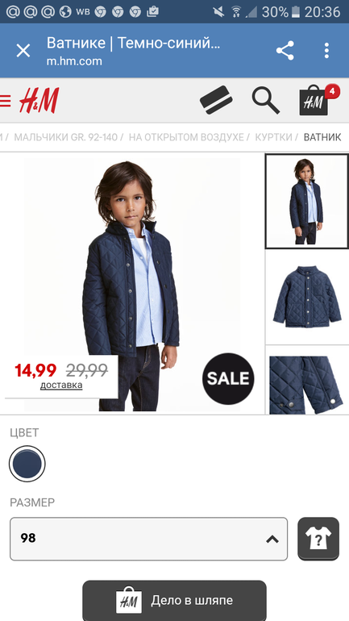Viewport: 349px width, 621px height.
Task: Select the boy model thumbnail
Action: click(x=307, y=201)
